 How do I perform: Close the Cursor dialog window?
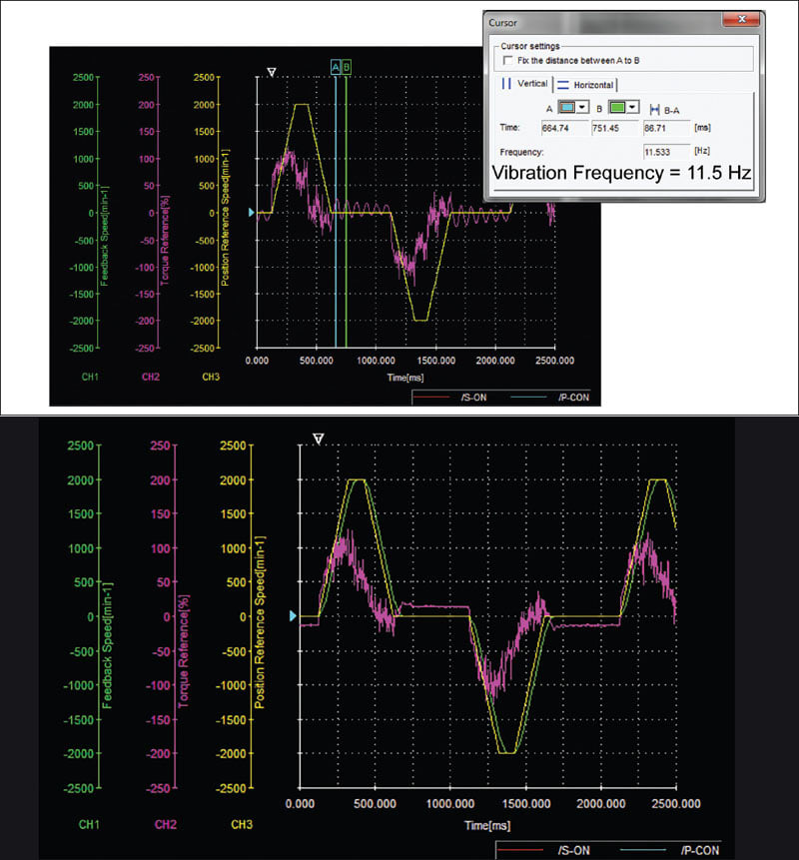pyautogui.click(x=741, y=19)
